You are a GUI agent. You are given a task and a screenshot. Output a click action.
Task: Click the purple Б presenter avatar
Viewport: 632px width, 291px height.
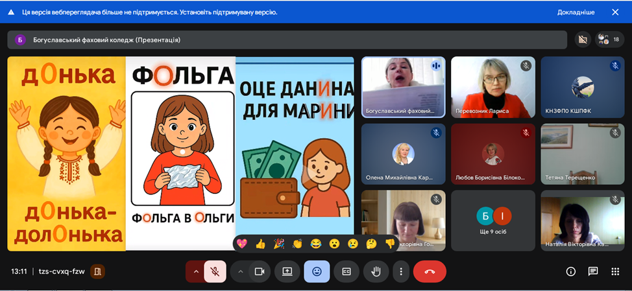pyautogui.click(x=20, y=40)
